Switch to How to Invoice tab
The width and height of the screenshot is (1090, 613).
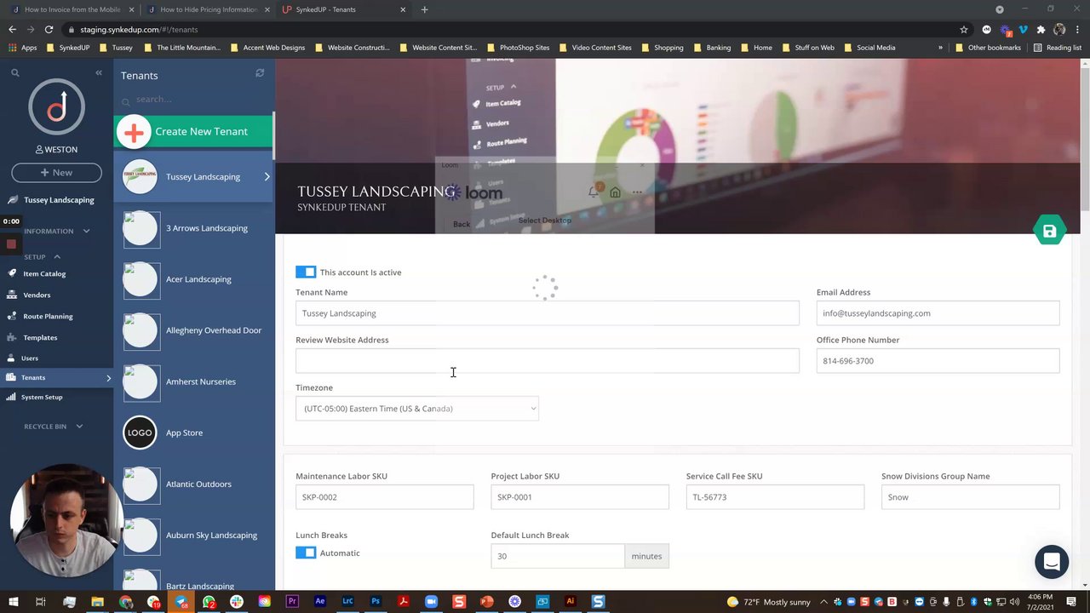coord(72,9)
